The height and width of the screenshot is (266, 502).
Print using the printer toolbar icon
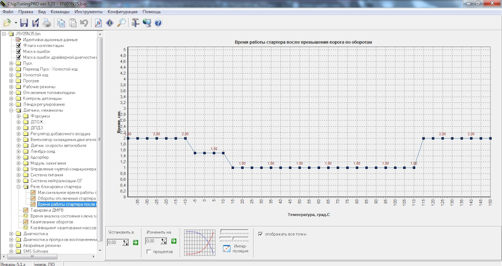point(47,23)
